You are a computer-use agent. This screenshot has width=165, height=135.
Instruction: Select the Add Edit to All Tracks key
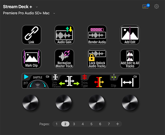coord(130,59)
